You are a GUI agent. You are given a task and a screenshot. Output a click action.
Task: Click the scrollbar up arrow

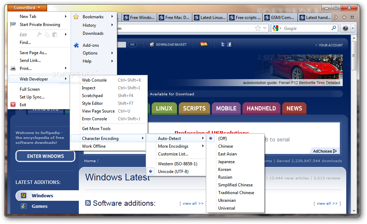(354, 38)
